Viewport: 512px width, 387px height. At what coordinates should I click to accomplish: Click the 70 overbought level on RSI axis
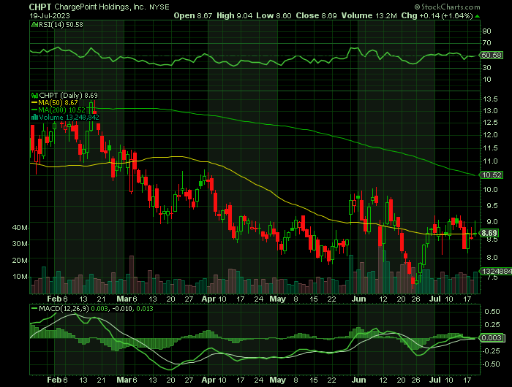[x=486, y=42]
